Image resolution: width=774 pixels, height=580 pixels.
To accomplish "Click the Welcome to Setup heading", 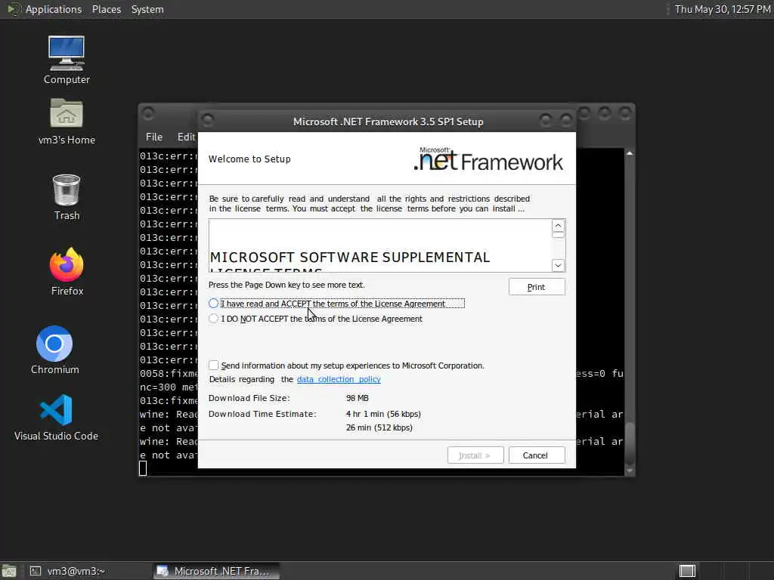I will (249, 159).
